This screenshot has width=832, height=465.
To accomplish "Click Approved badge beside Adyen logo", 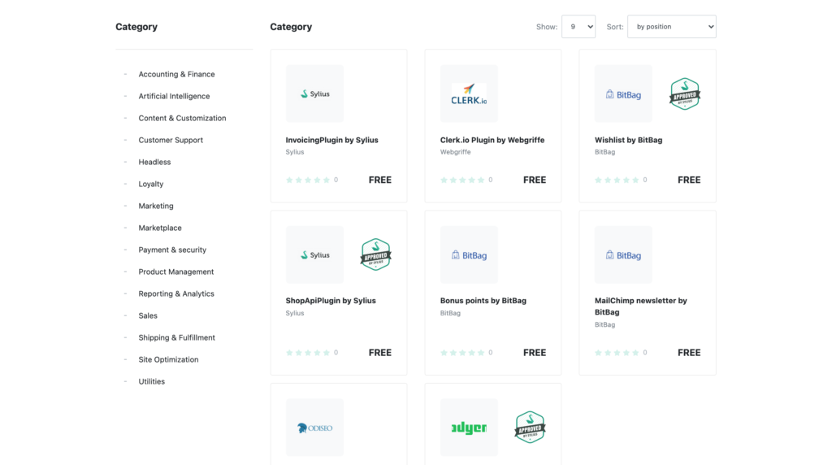I will coord(530,428).
